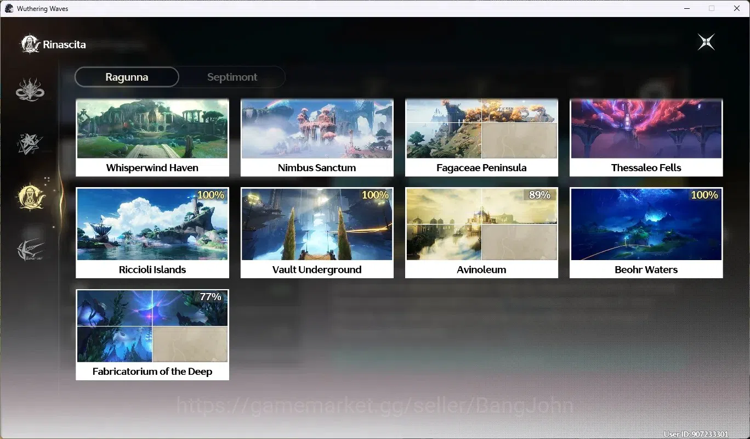Open Fabricatorium of the Deep card
This screenshot has height=439, width=750.
(x=152, y=335)
